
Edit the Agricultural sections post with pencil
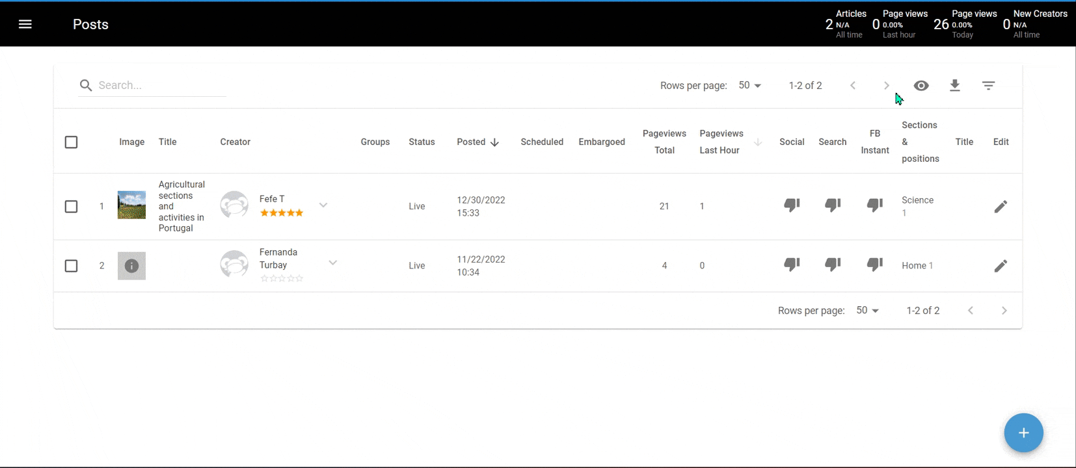pos(1001,207)
